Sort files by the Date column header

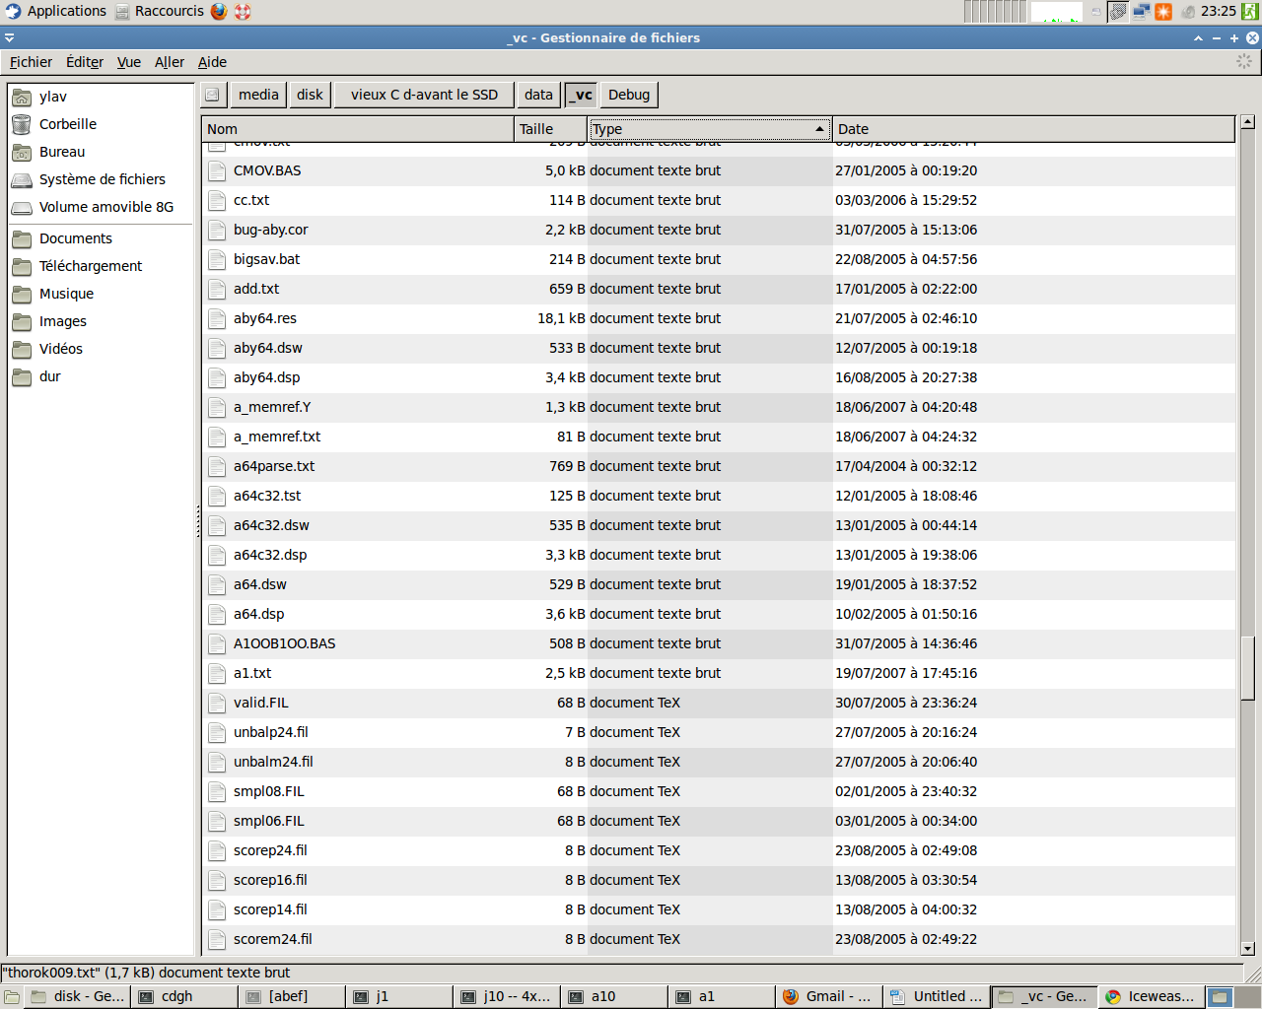pos(1032,129)
